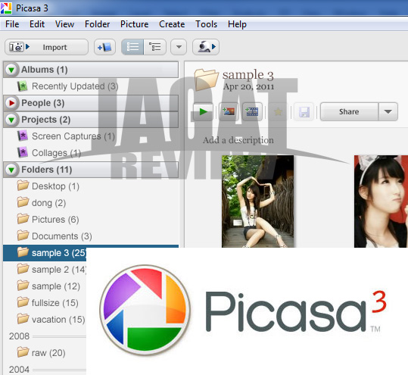This screenshot has width=408, height=375.
Task: Open the view options dropdown arrow
Action: click(x=179, y=47)
